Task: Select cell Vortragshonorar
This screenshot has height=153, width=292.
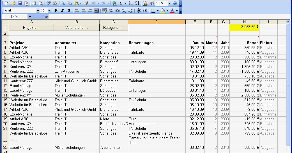Action: (157, 124)
